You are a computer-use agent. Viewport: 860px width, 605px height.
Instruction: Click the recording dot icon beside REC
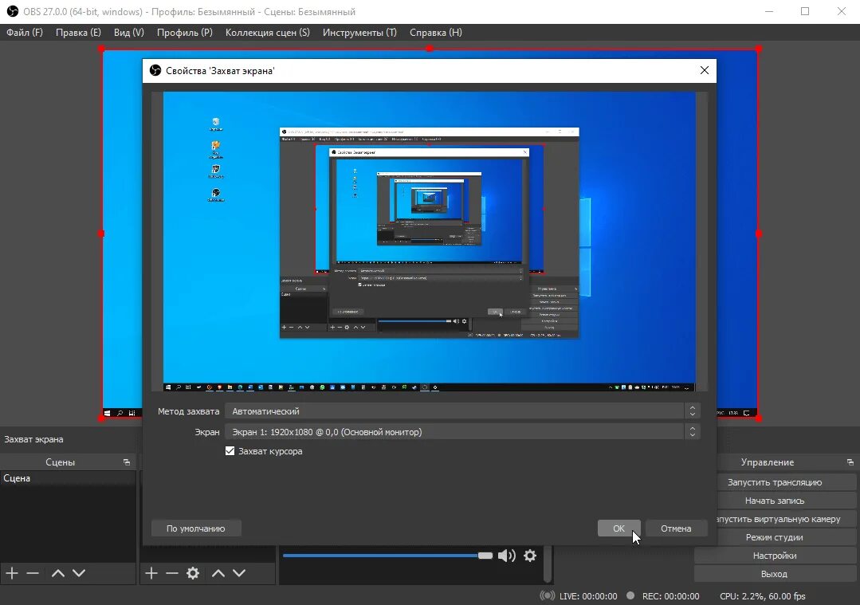coord(630,595)
